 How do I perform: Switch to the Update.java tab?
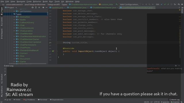[57, 7]
